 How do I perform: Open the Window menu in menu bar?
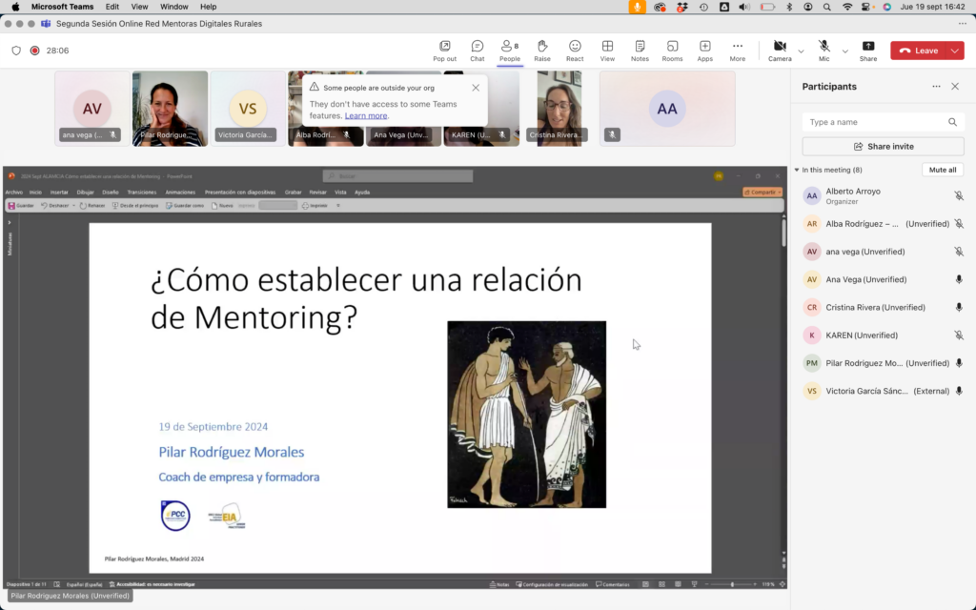(x=173, y=7)
